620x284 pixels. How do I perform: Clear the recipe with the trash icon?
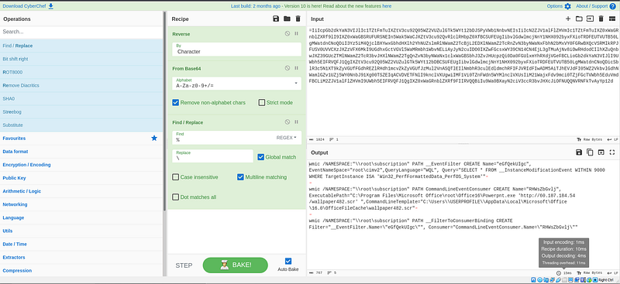298,19
